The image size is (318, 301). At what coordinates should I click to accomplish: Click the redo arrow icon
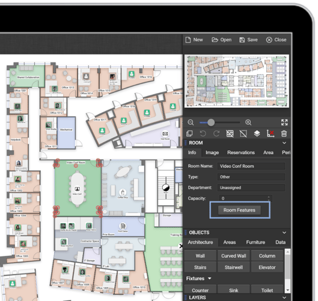[216, 134]
